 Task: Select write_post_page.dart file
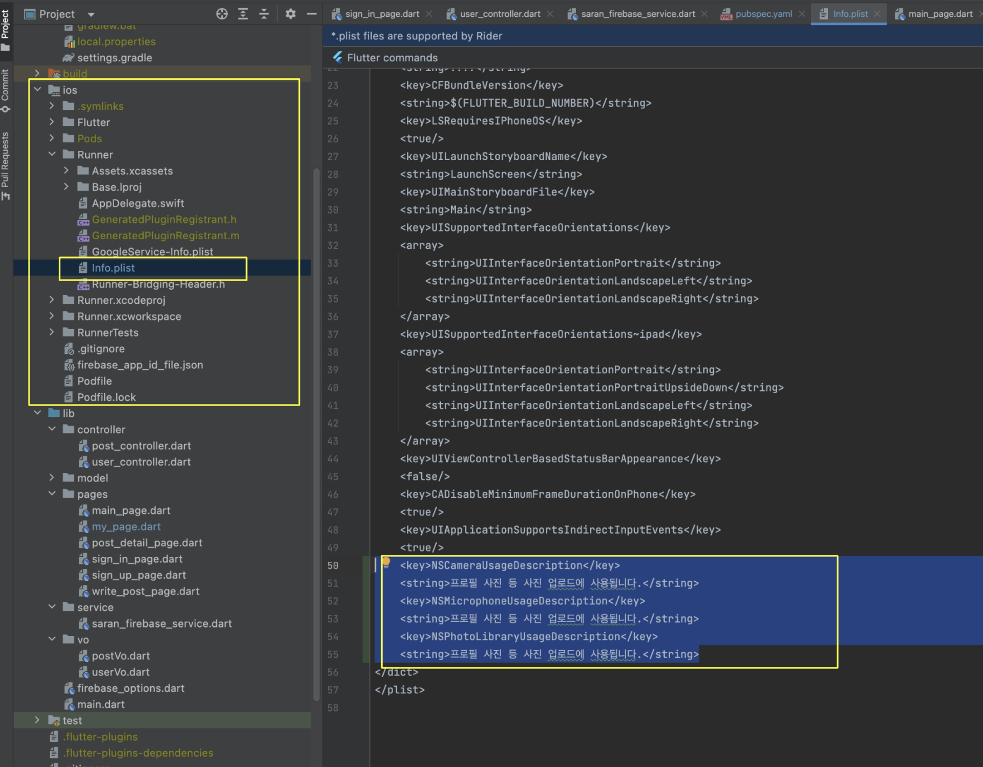click(x=145, y=591)
